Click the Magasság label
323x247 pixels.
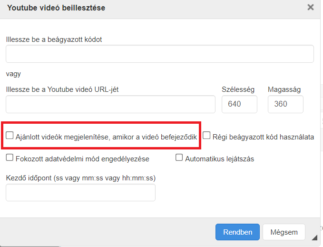pyautogui.click(x=284, y=89)
